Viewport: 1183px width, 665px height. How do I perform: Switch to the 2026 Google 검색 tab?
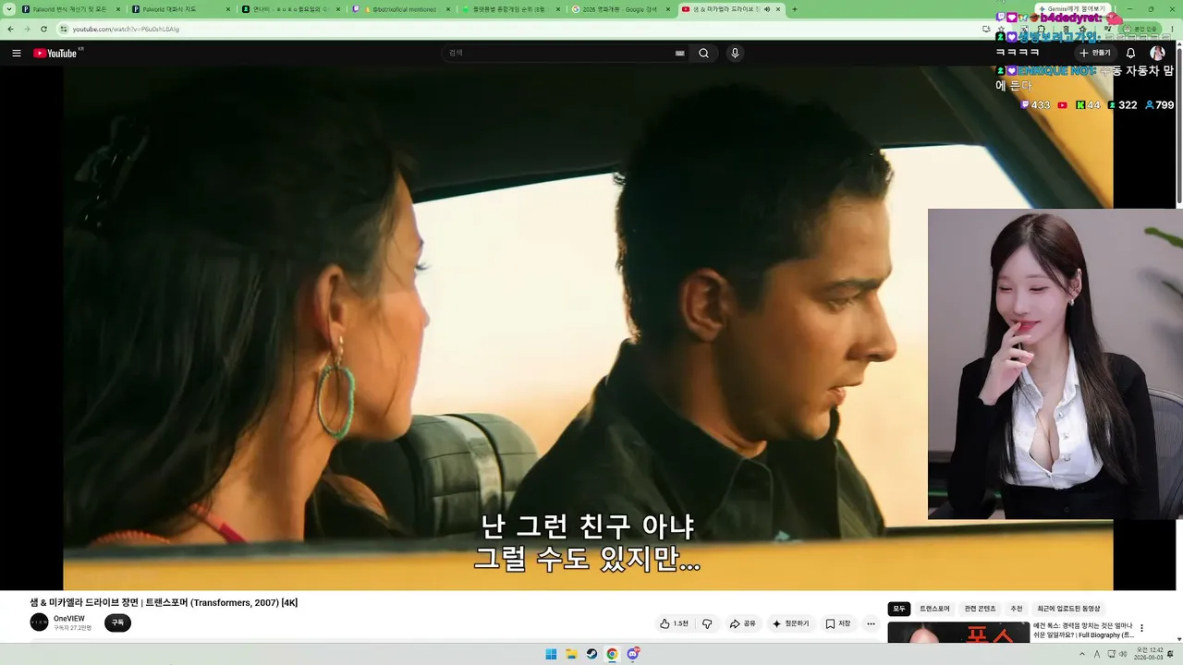click(x=623, y=9)
